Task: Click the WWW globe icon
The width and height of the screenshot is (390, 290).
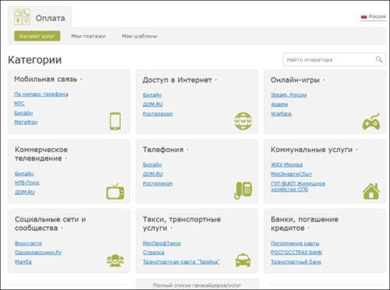Action: [243, 121]
